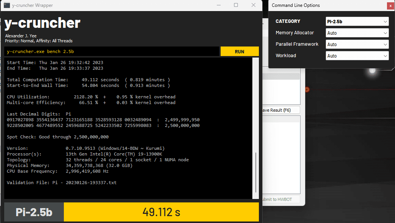Click the CATEGORY label

pos(288,21)
